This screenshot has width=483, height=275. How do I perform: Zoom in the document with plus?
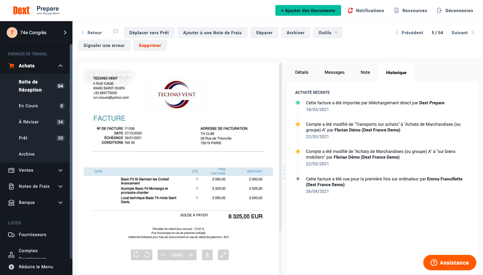pos(191,255)
